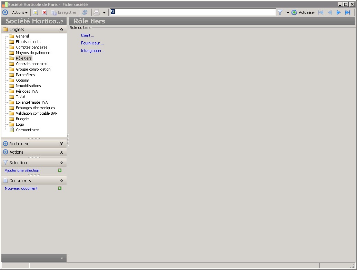357x270 pixels.
Task: Open the printer dropdown arrow
Action: 104,13
